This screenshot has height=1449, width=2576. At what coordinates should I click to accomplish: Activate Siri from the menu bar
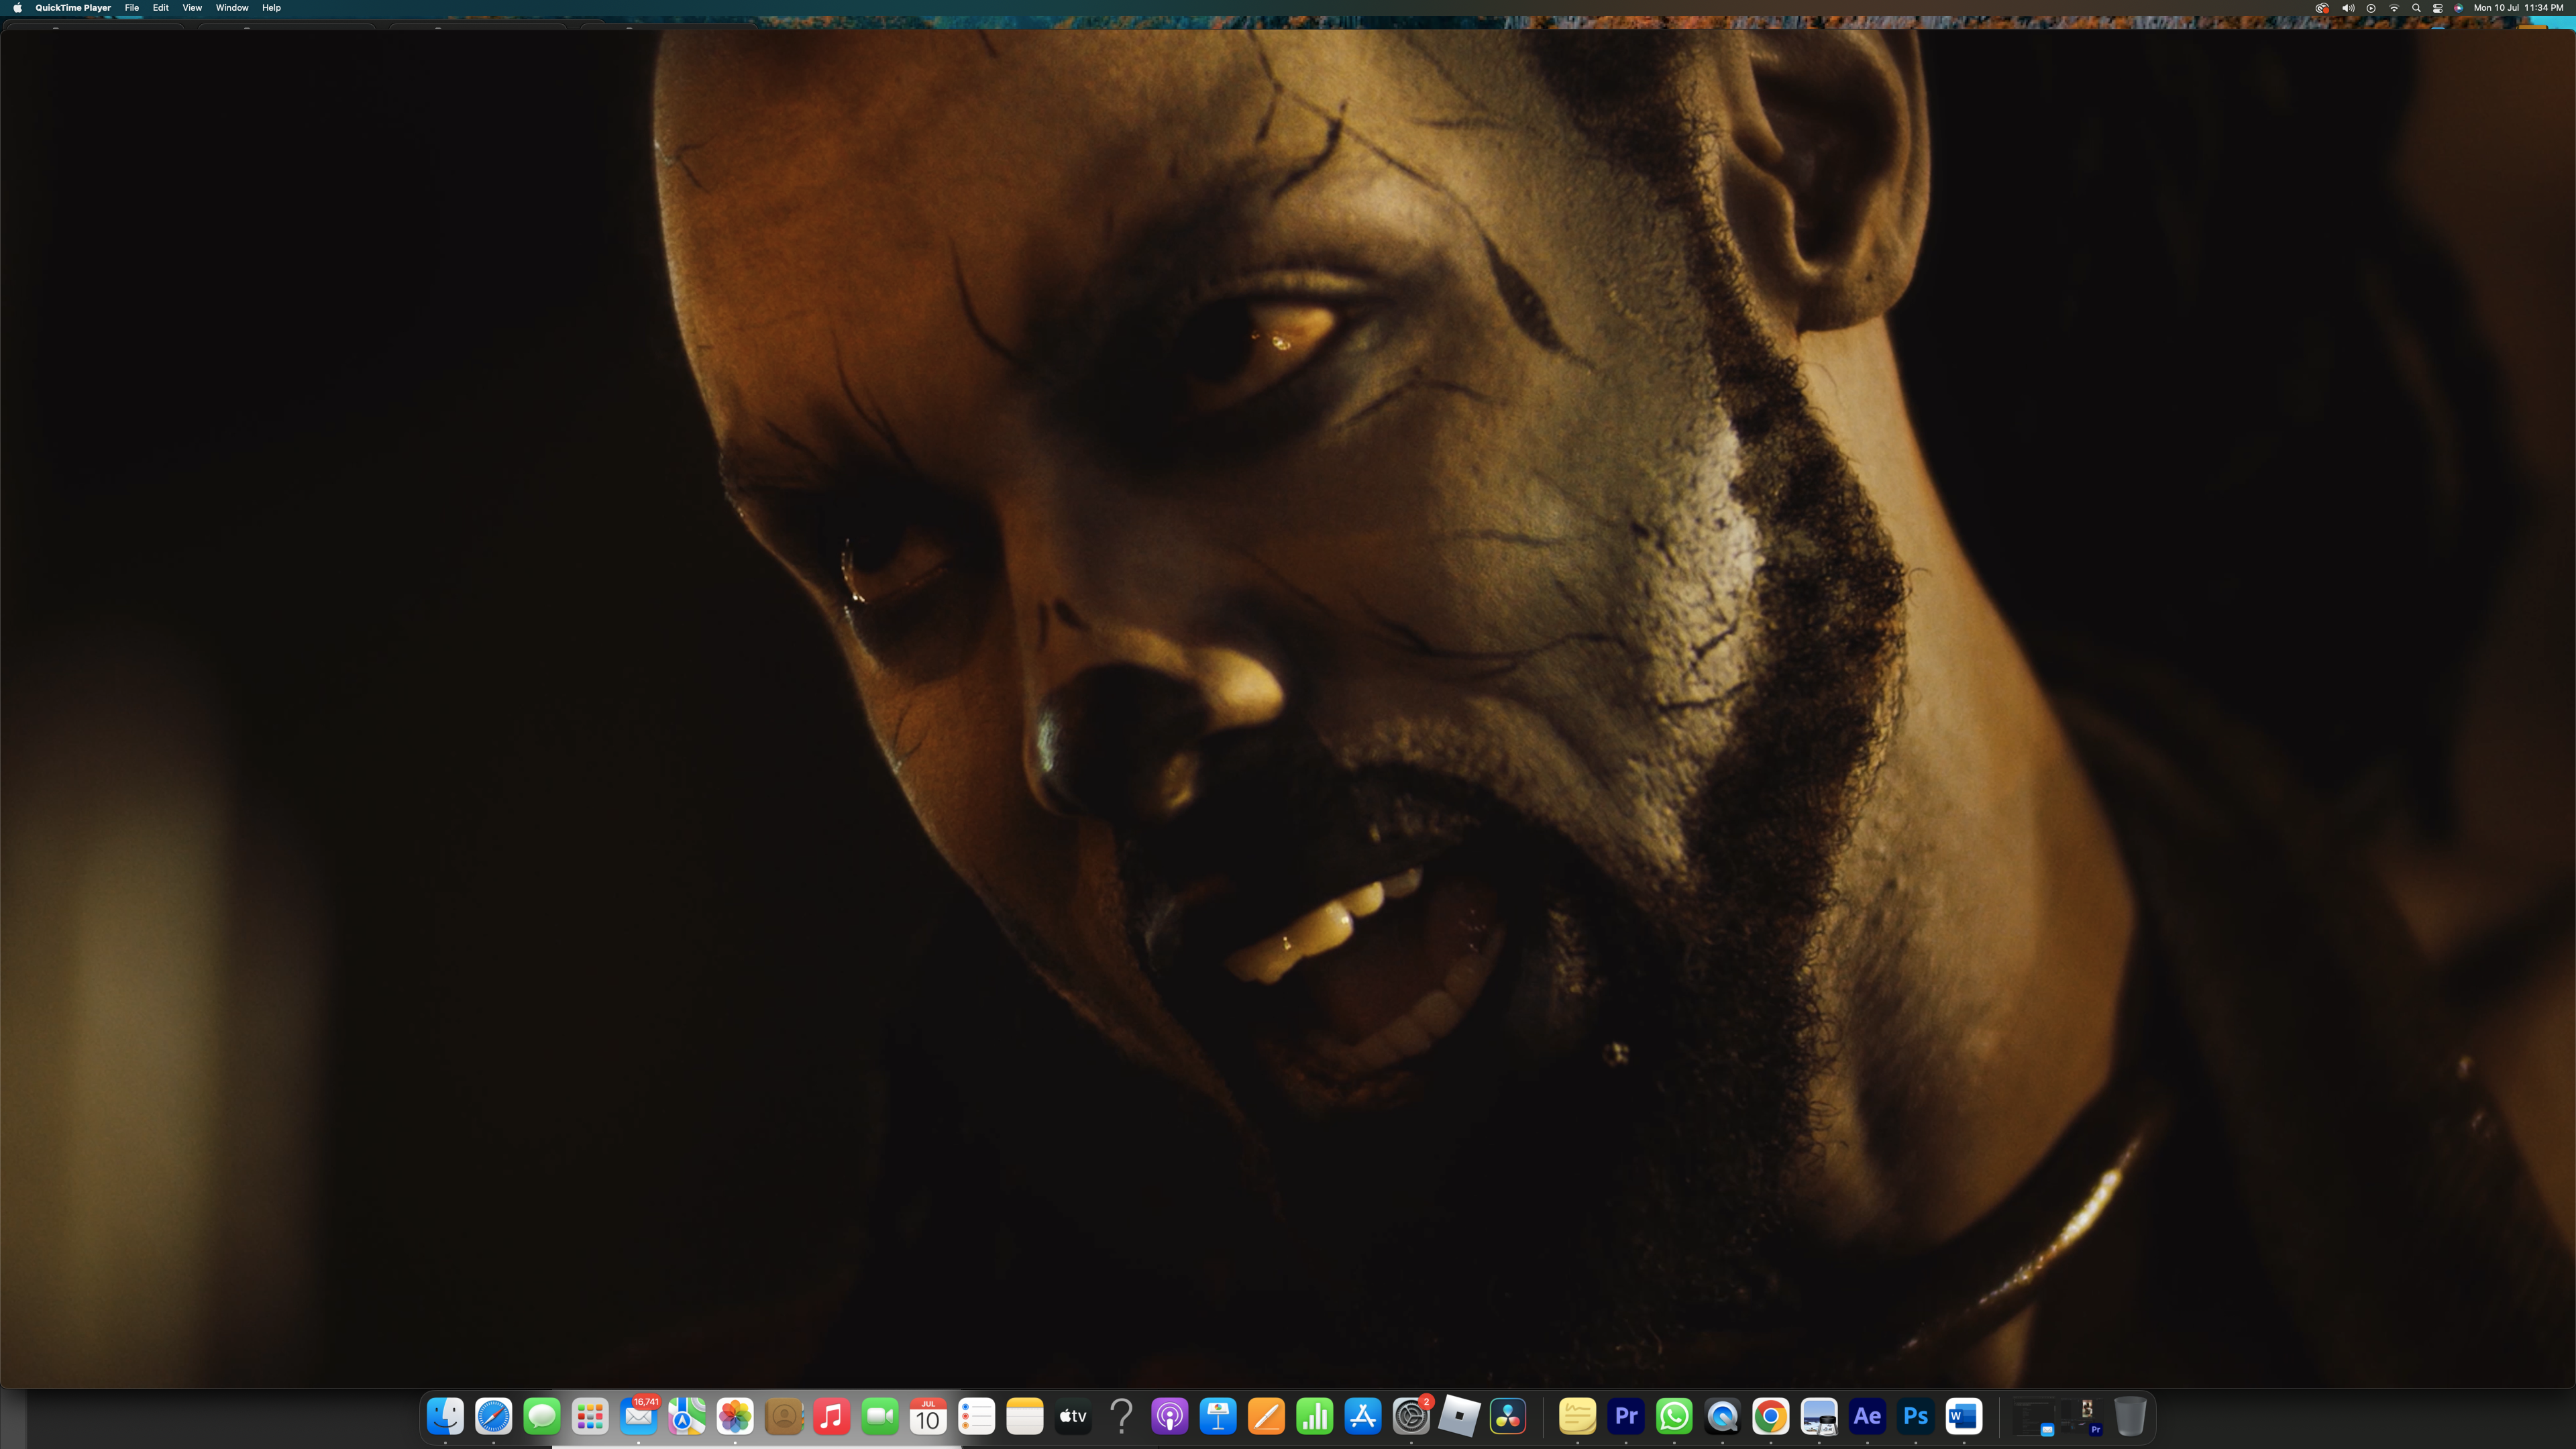click(2459, 8)
